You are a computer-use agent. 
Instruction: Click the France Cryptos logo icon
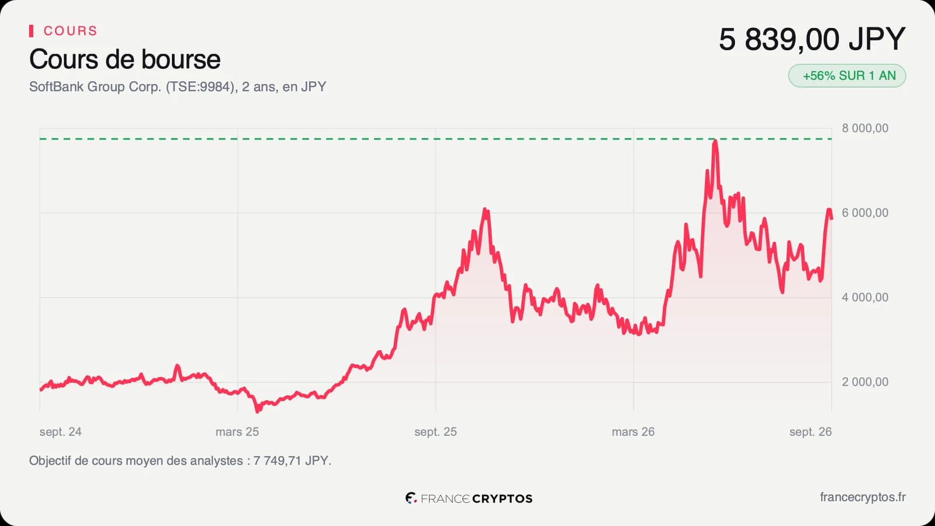(411, 498)
